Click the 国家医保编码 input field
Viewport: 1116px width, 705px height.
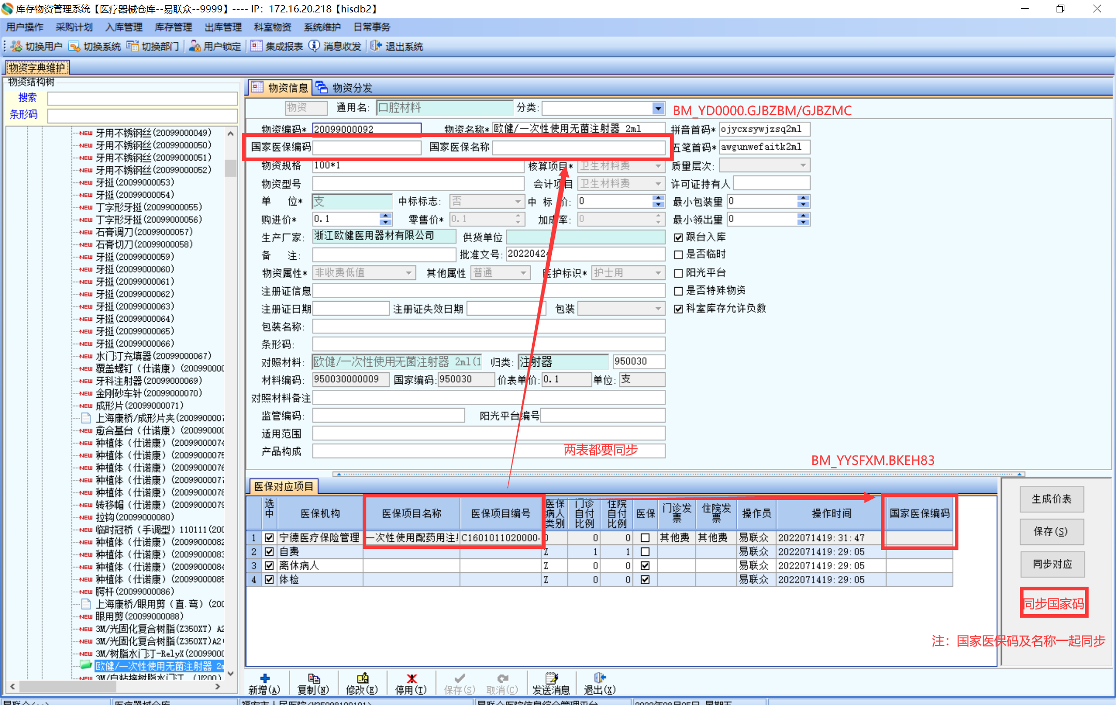367,148
